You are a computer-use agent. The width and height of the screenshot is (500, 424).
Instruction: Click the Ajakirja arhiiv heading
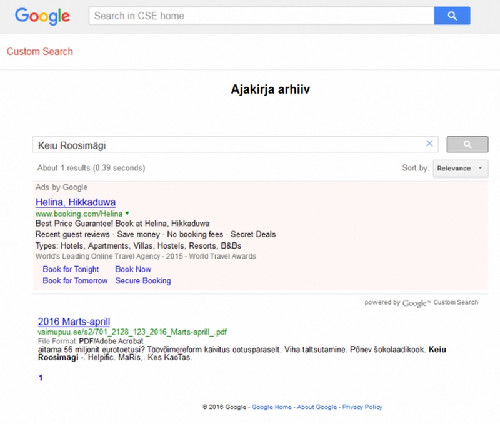point(271,89)
